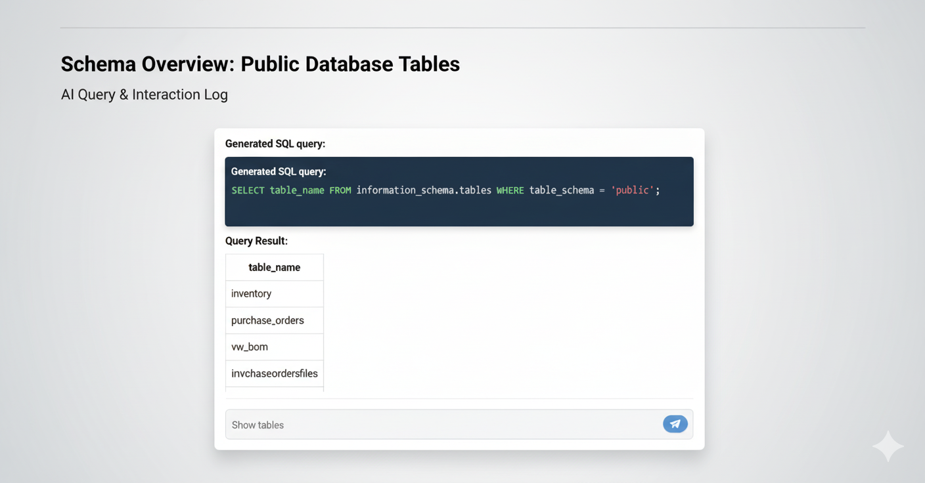Click the "AI Query & Interaction Log" subtitle
This screenshot has width=925, height=483.
pyautogui.click(x=144, y=94)
